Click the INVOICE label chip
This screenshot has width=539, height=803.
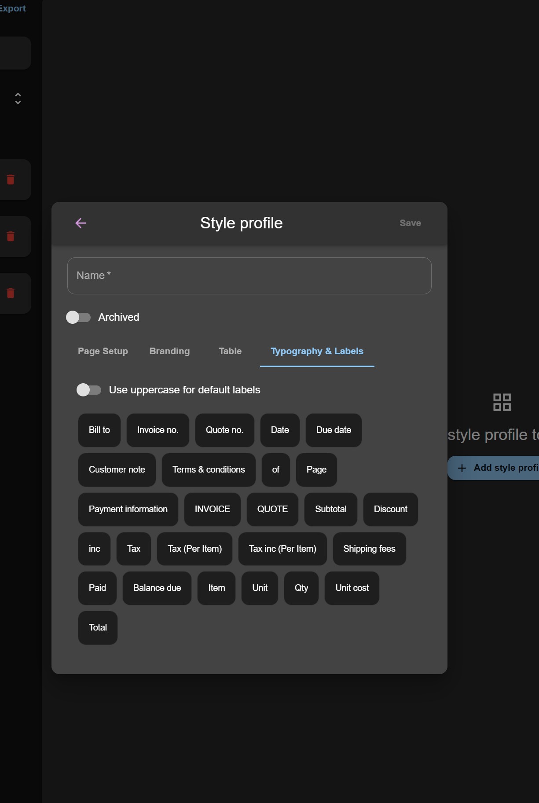[213, 510]
